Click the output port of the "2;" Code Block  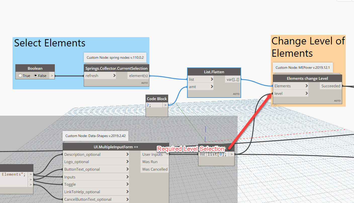click(166, 105)
